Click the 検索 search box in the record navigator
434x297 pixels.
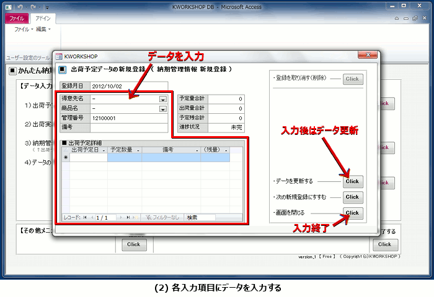coord(200,218)
